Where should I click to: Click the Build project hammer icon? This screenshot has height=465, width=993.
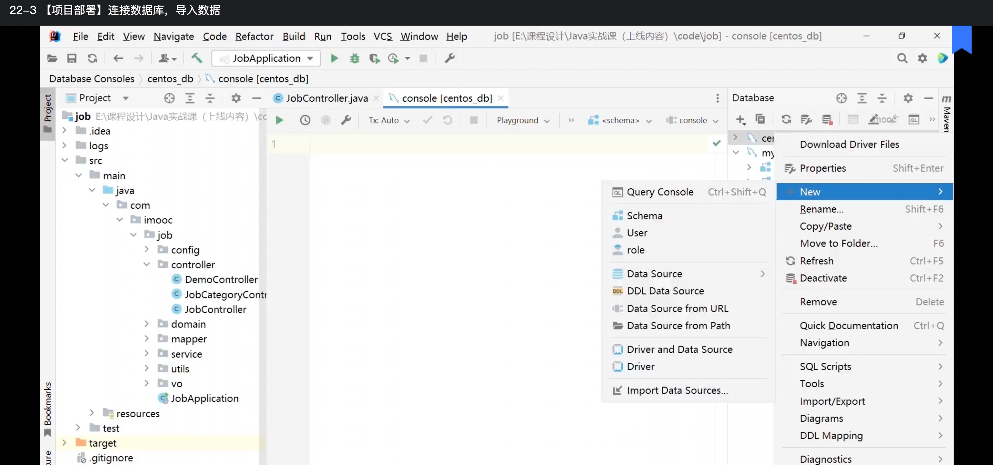[196, 58]
